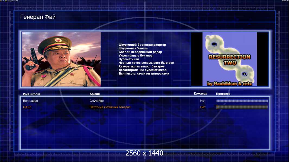Click GAZZ's loading progress bar

[x=242, y=107]
